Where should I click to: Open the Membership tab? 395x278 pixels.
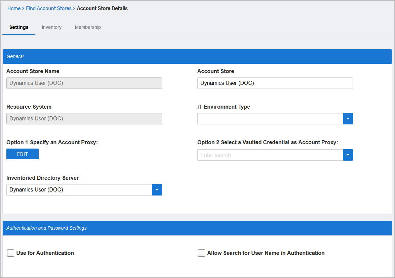[88, 27]
